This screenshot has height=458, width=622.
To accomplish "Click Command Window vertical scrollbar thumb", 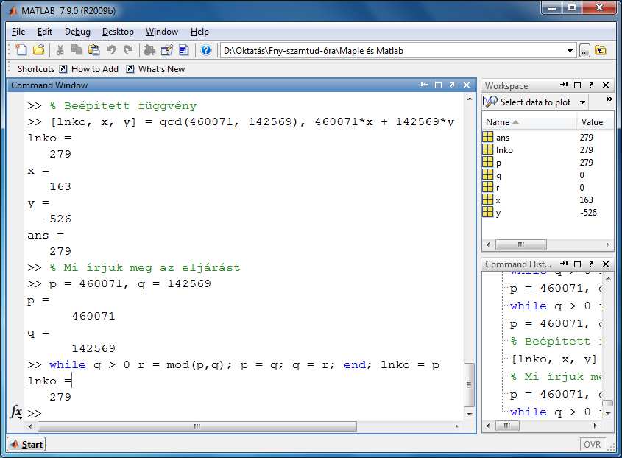I will (x=470, y=384).
